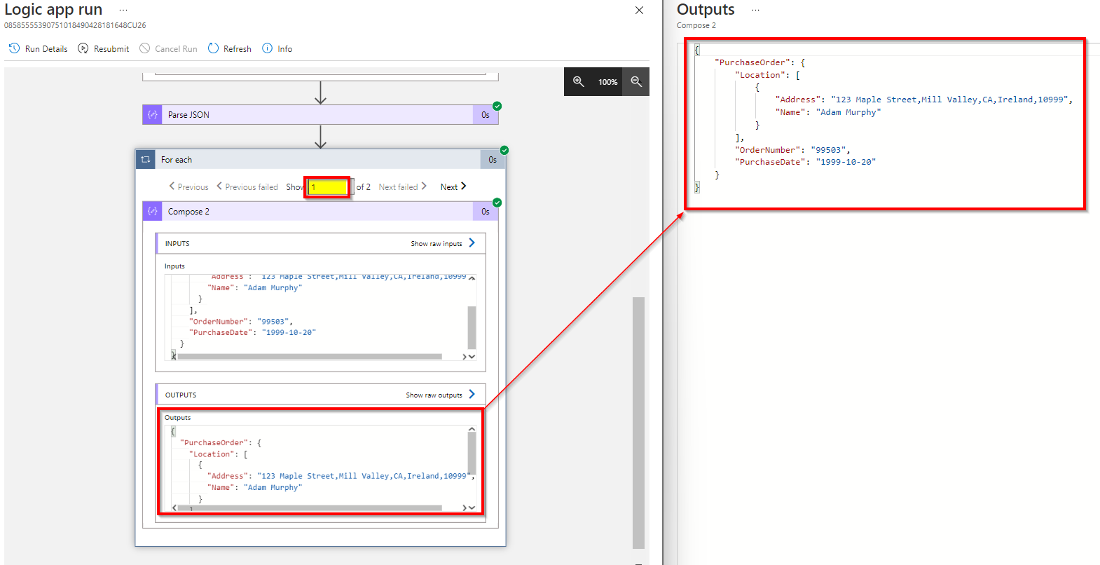Click the Compose 2 success checkmark
Image resolution: width=1100 pixels, height=565 pixels.
tap(497, 203)
